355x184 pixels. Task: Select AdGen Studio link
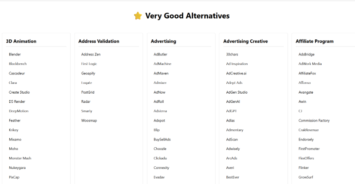click(237, 92)
